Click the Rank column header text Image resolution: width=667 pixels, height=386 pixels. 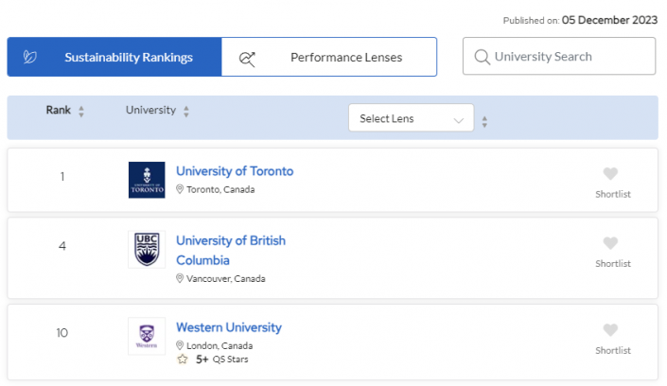click(59, 110)
